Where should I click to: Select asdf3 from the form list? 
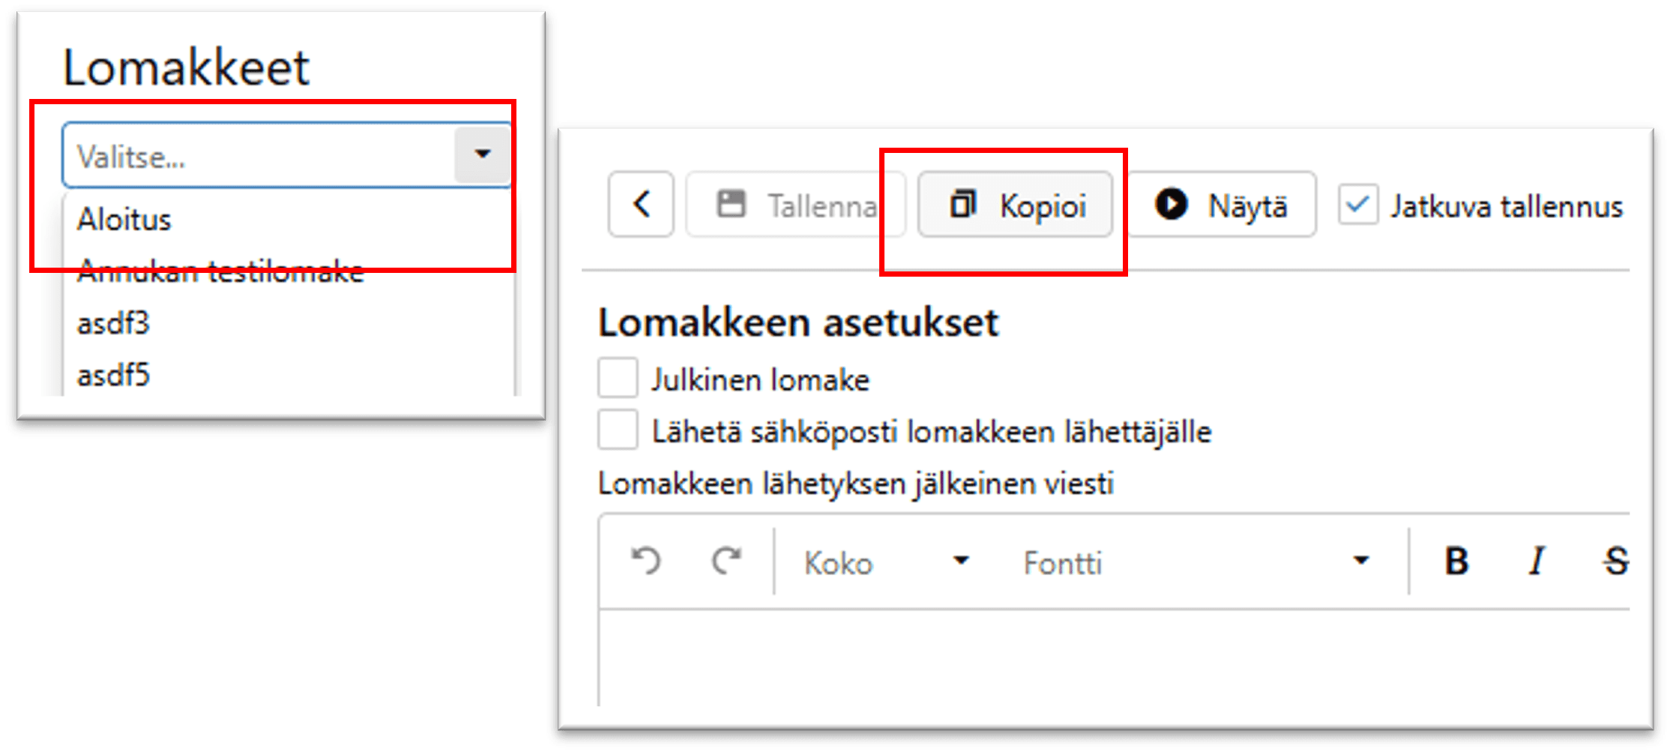pos(114,324)
